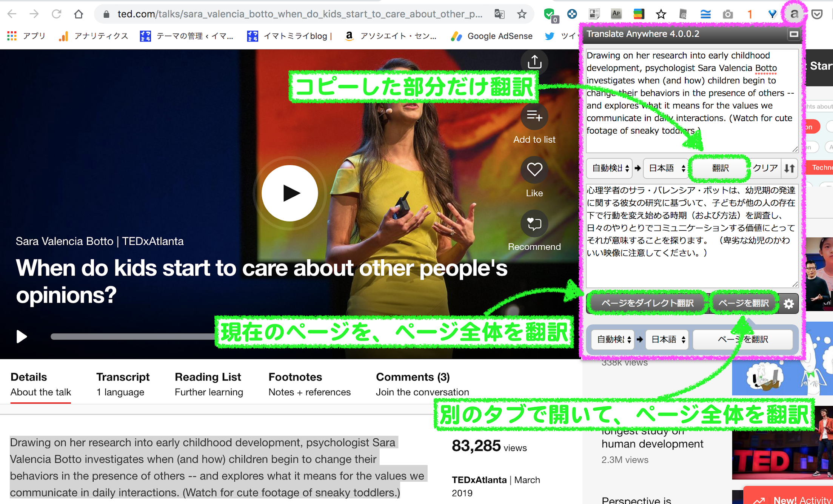833x504 pixels.
Task: Open the Google Translate icon in address bar
Action: (x=499, y=14)
